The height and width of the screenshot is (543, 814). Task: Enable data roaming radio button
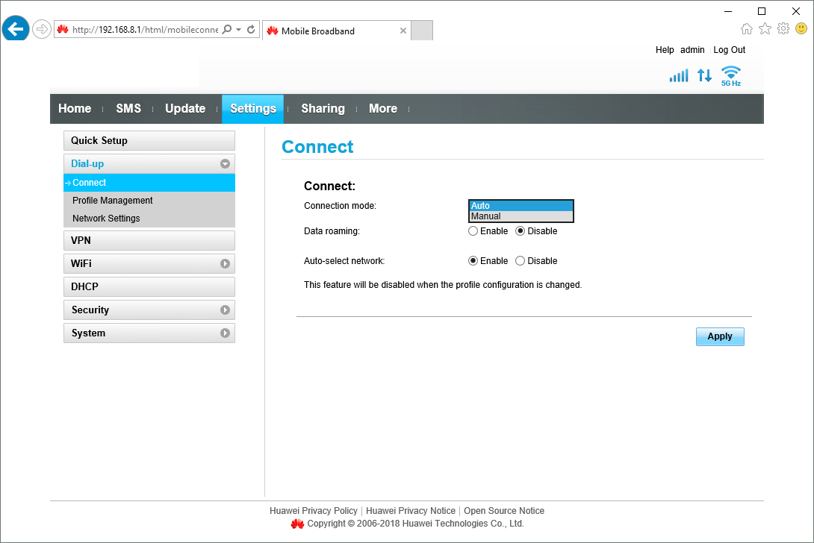pyautogui.click(x=473, y=231)
